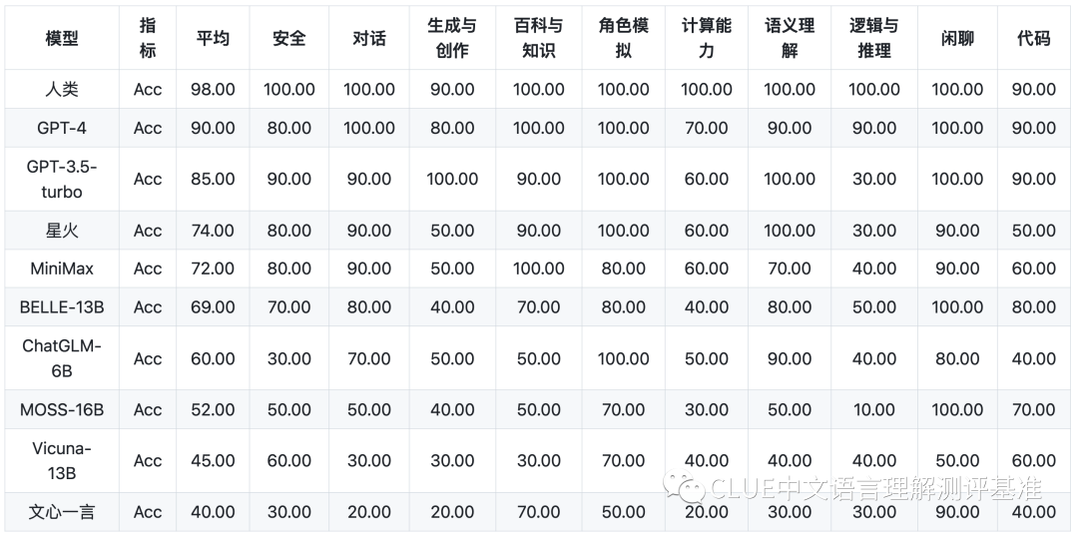Click the Vicuna-13B model name cell
This screenshot has width=1078, height=536.
click(x=62, y=460)
